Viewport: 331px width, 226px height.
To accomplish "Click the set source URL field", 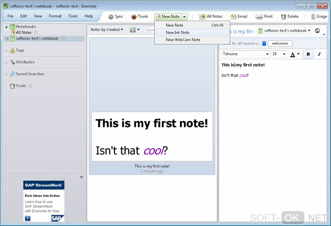I will click(242, 43).
